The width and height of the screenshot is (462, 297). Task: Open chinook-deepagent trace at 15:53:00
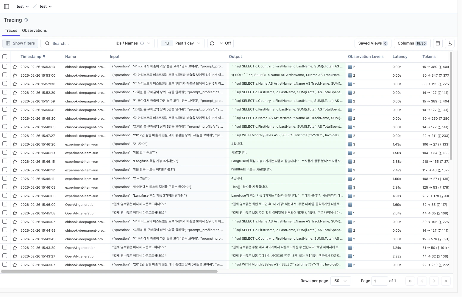pyautogui.click(x=85, y=75)
